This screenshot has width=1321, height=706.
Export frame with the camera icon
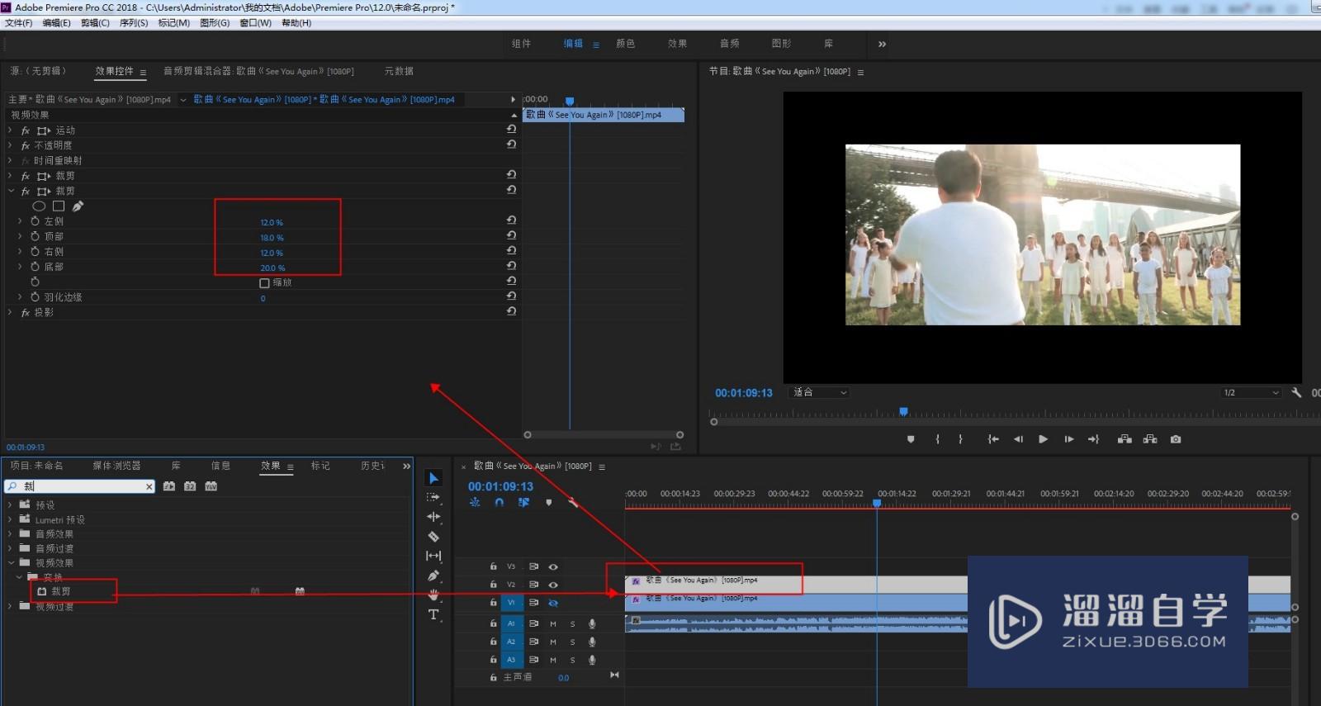[1176, 439]
